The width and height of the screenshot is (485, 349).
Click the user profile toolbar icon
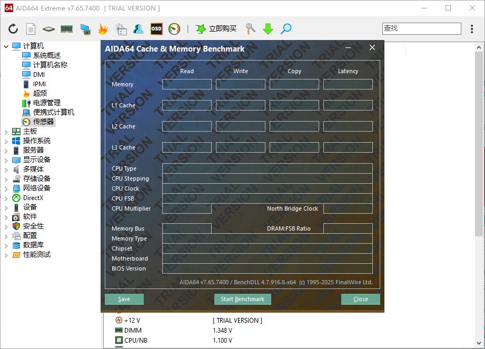[x=138, y=29]
